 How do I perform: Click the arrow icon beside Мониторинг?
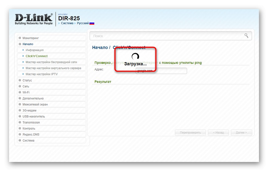(x=20, y=38)
